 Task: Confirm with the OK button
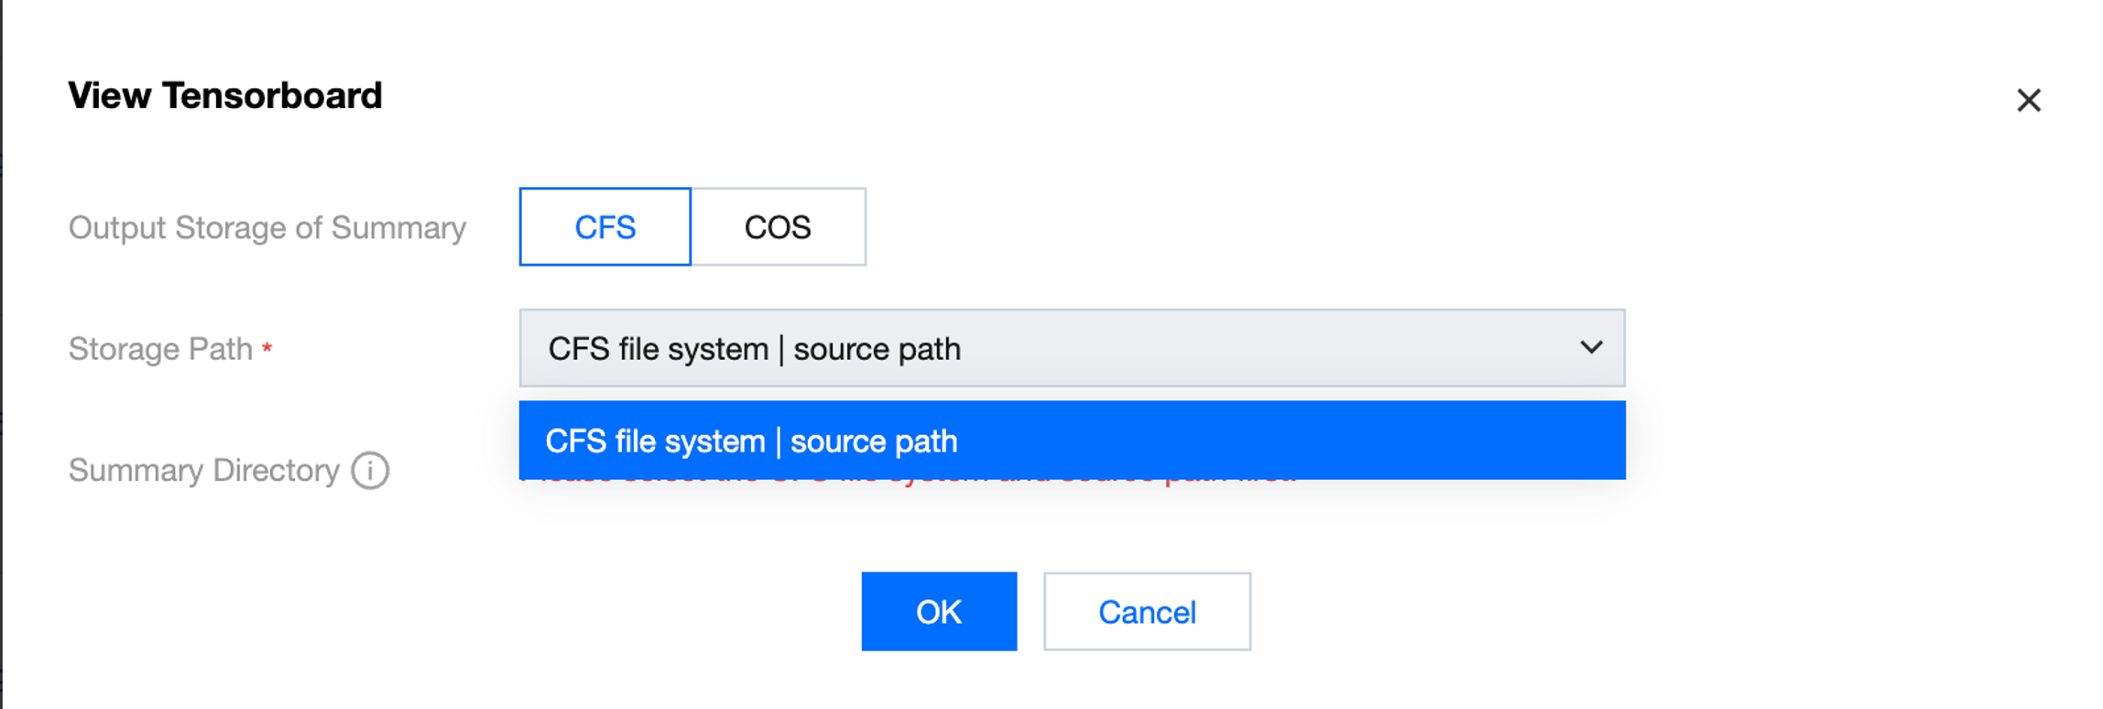pyautogui.click(x=938, y=612)
